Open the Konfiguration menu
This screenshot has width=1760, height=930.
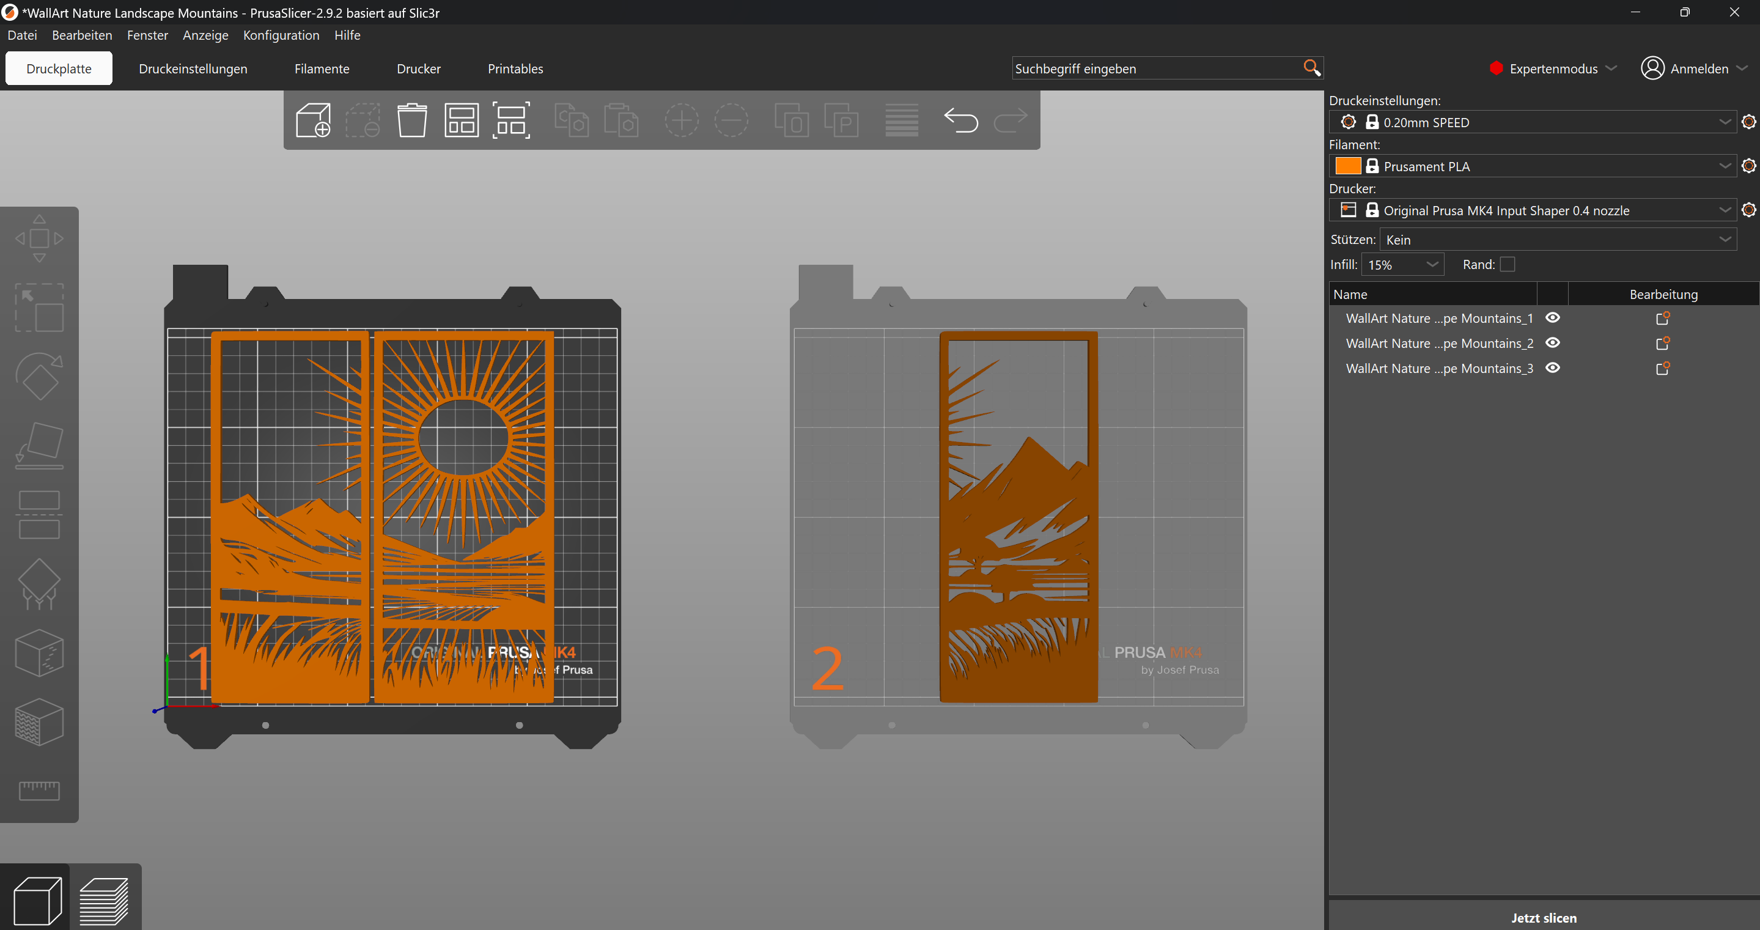(x=281, y=35)
